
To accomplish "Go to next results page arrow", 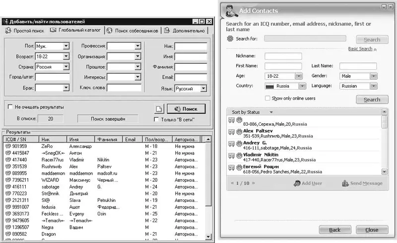I will click(x=254, y=183).
